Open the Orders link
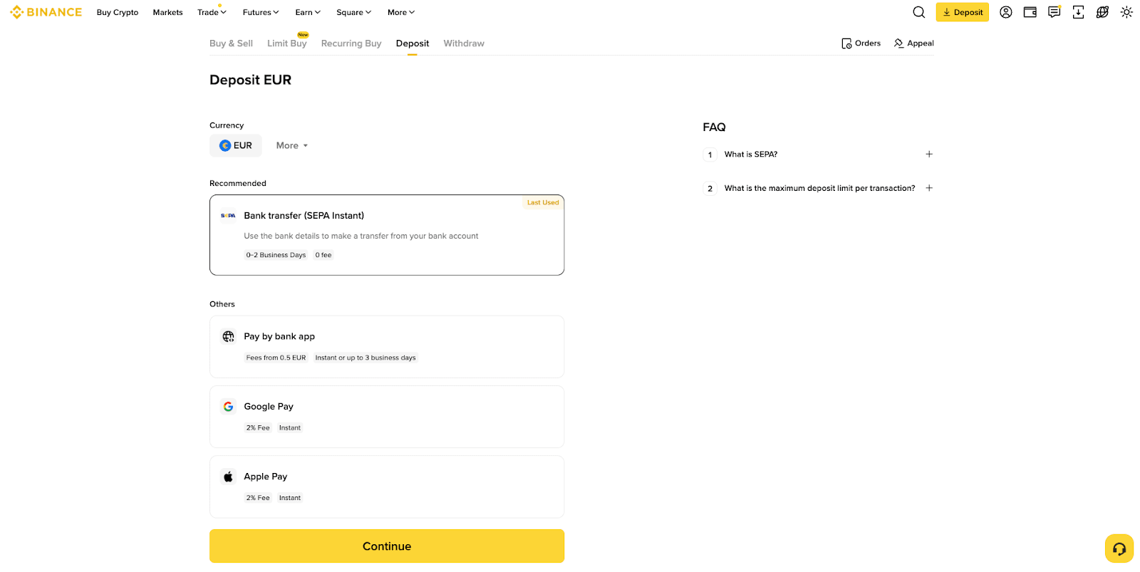The image size is (1140, 572). [x=861, y=43]
